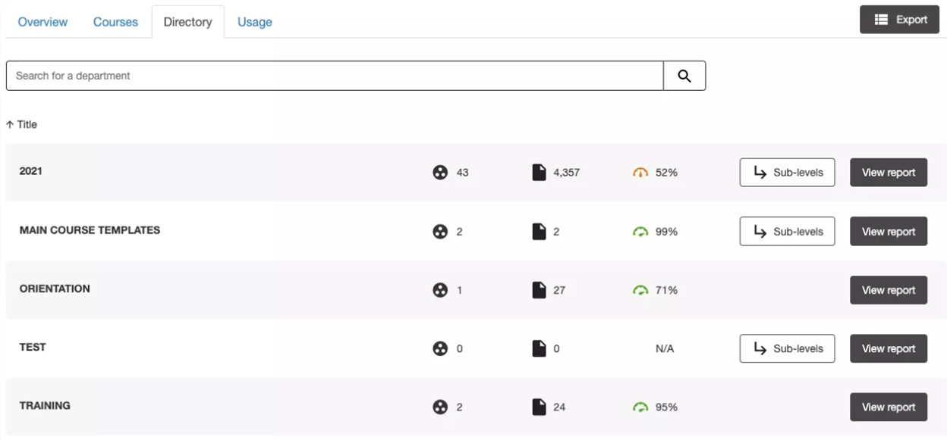Image resolution: width=947 pixels, height=440 pixels.
Task: Click the courses icon in TRAINING row
Action: tap(440, 407)
